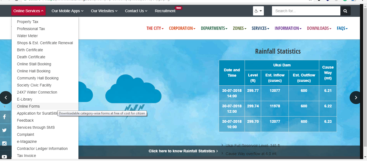Collapse the Online Services menu
This screenshot has height=161, width=367.
point(28,11)
